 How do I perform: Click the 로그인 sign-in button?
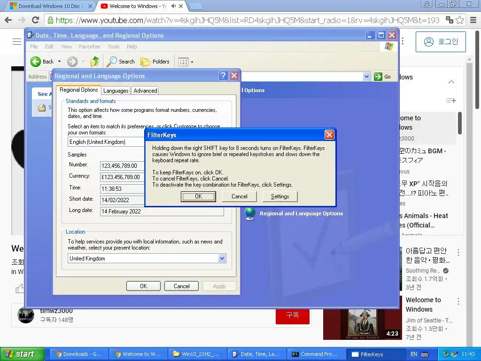[x=441, y=42]
